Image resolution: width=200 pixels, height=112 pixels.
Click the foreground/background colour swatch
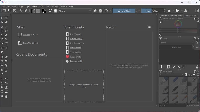44,11
